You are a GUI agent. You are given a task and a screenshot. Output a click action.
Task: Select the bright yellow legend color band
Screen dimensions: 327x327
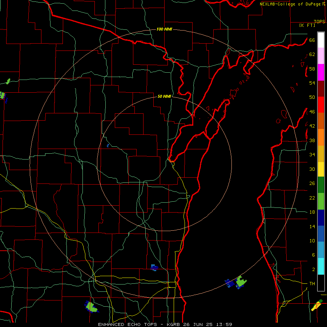pyautogui.click(x=321, y=169)
